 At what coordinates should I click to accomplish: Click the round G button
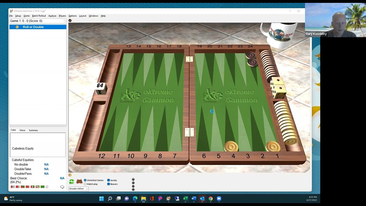[133, 189]
